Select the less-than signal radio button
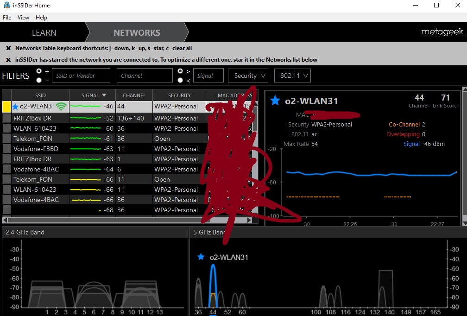Image resolution: width=467 pixels, height=316 pixels. click(x=180, y=80)
